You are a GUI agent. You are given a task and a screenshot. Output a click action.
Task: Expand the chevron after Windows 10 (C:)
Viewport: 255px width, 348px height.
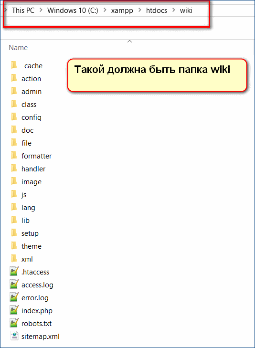(x=105, y=10)
